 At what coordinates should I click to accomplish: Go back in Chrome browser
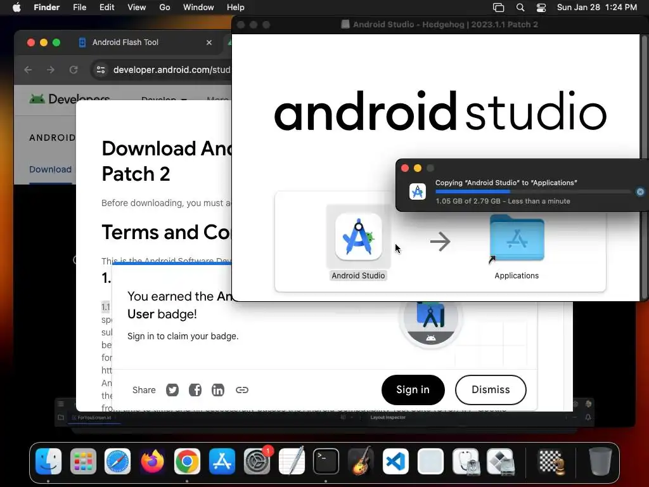(28, 70)
